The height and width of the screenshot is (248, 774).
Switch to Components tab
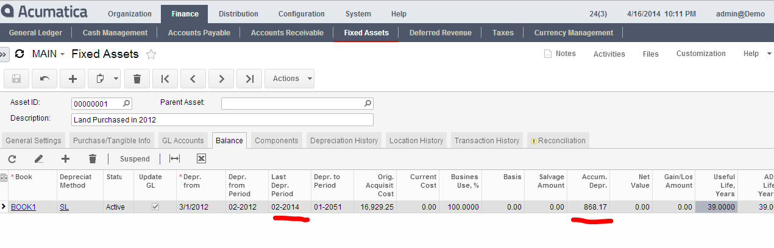tap(277, 140)
